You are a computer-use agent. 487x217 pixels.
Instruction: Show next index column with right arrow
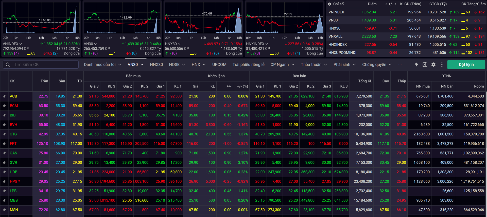pos(396,4)
